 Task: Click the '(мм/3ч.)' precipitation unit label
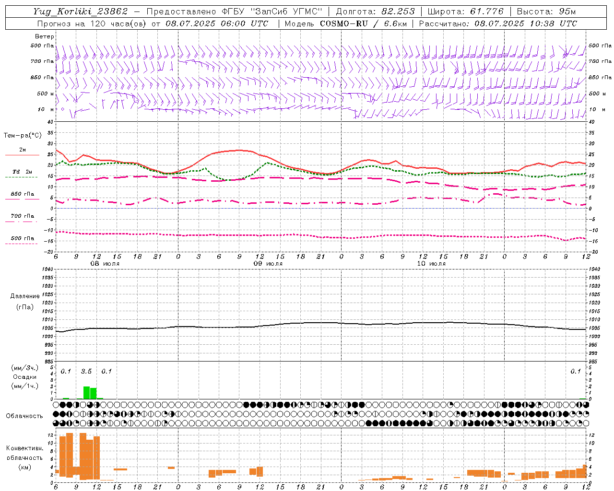[25, 368]
